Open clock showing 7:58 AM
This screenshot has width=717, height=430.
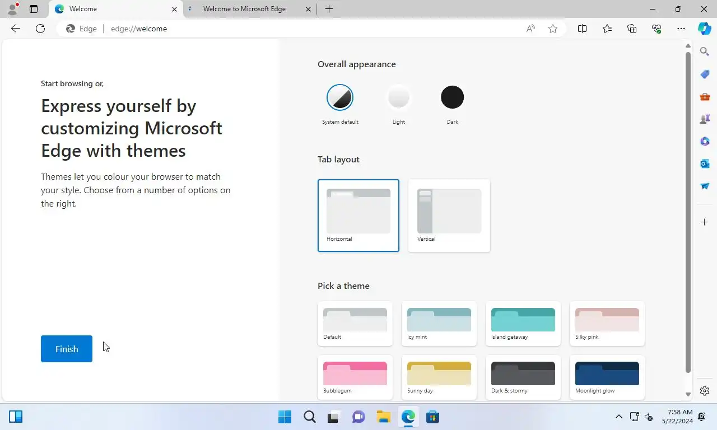pos(677,417)
